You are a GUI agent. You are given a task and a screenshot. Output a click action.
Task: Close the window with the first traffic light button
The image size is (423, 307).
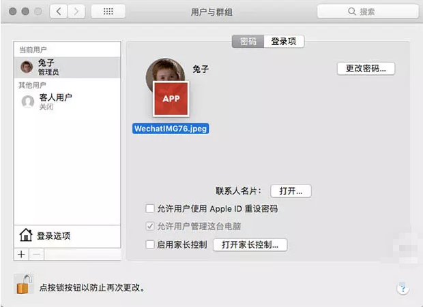click(x=13, y=12)
